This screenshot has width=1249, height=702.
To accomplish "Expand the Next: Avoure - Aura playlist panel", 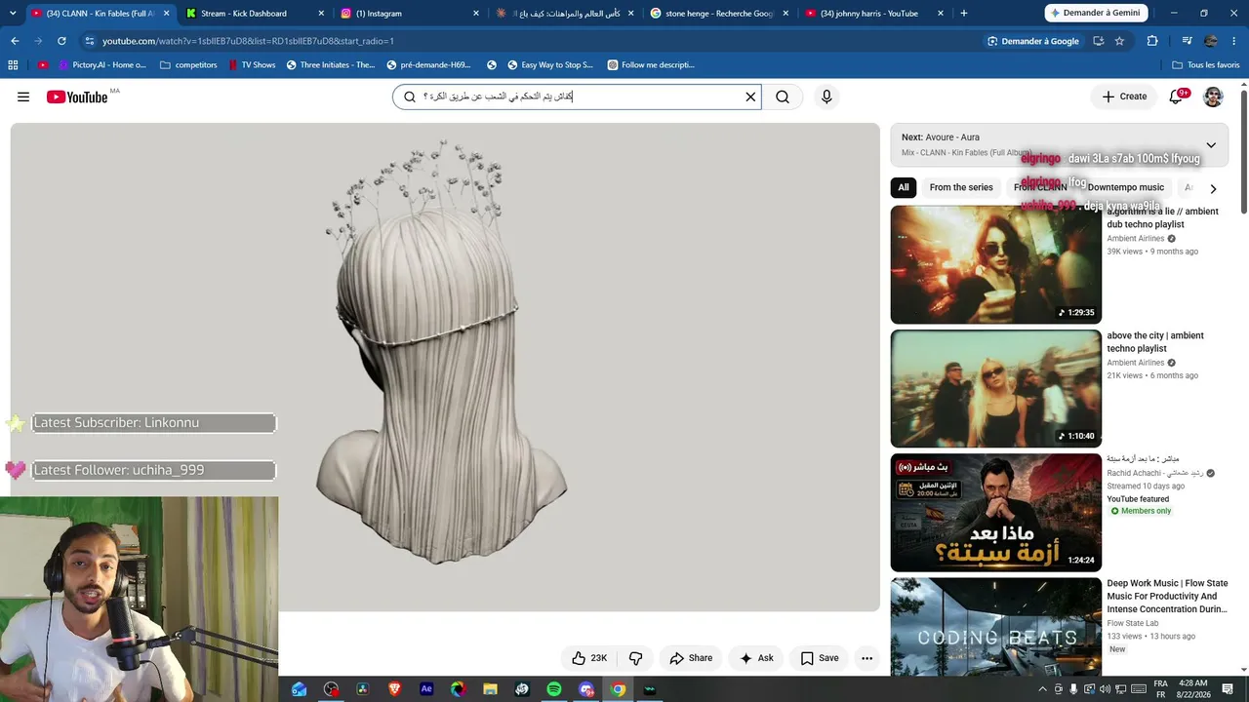I will pos(1211,144).
